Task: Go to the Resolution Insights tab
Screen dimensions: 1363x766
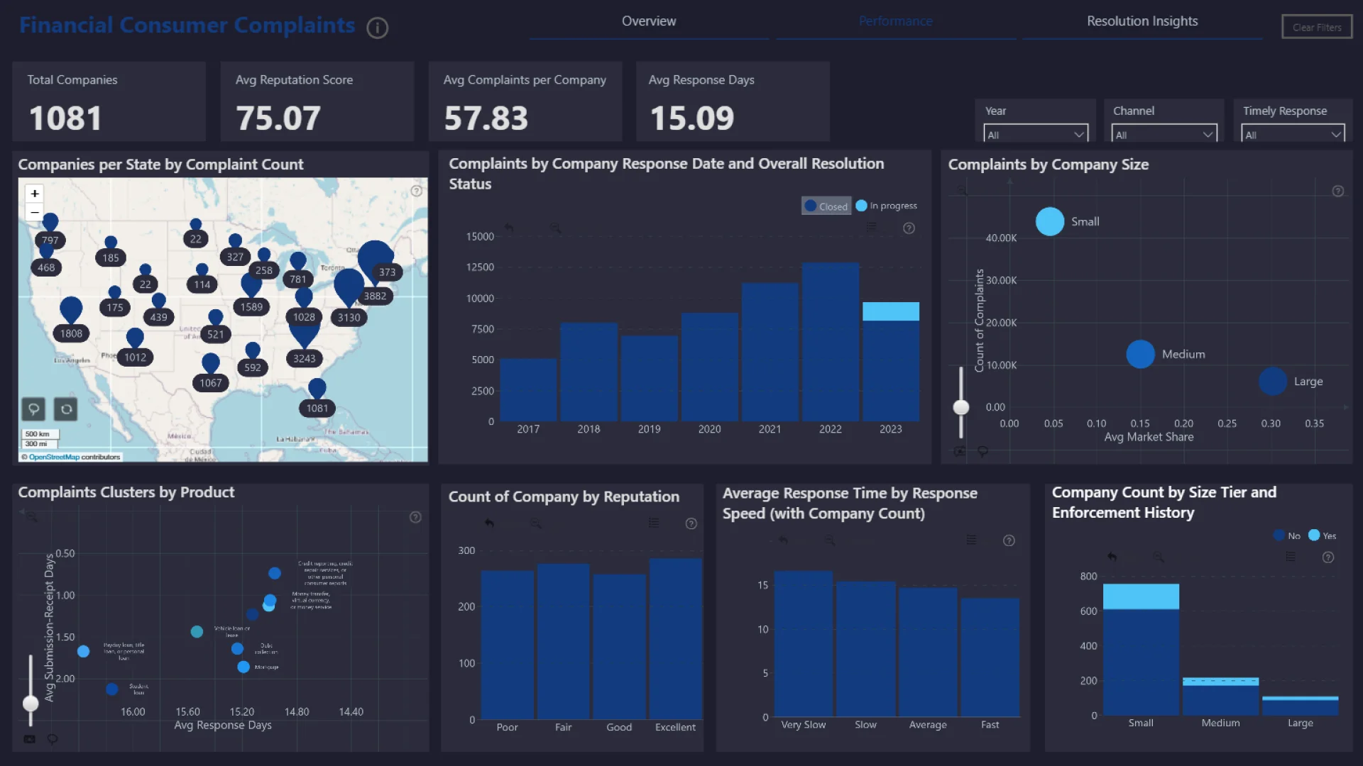Action: [1142, 21]
